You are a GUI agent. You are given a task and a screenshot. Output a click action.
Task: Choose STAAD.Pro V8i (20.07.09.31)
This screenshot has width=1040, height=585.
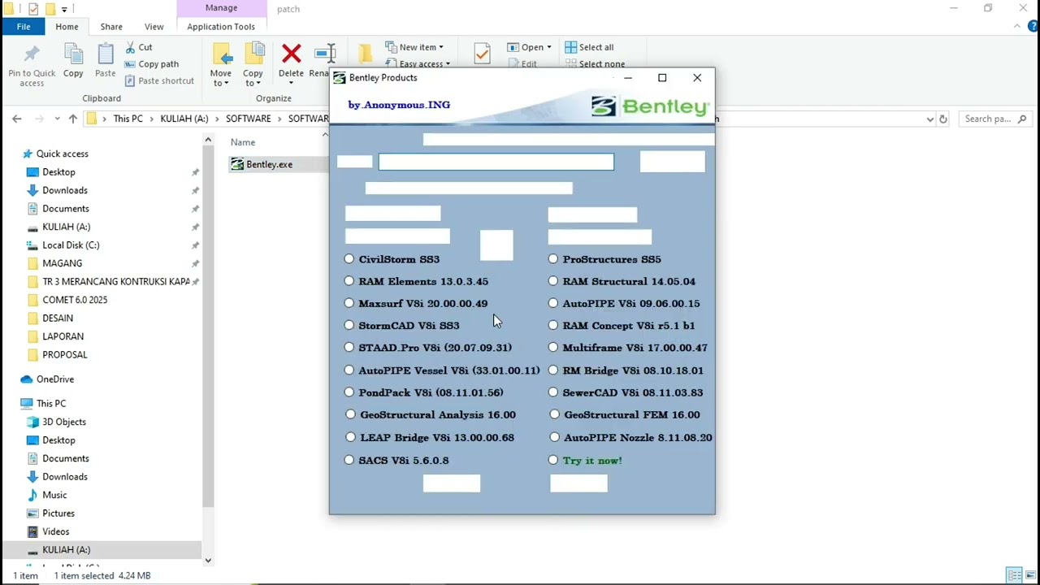tap(349, 347)
